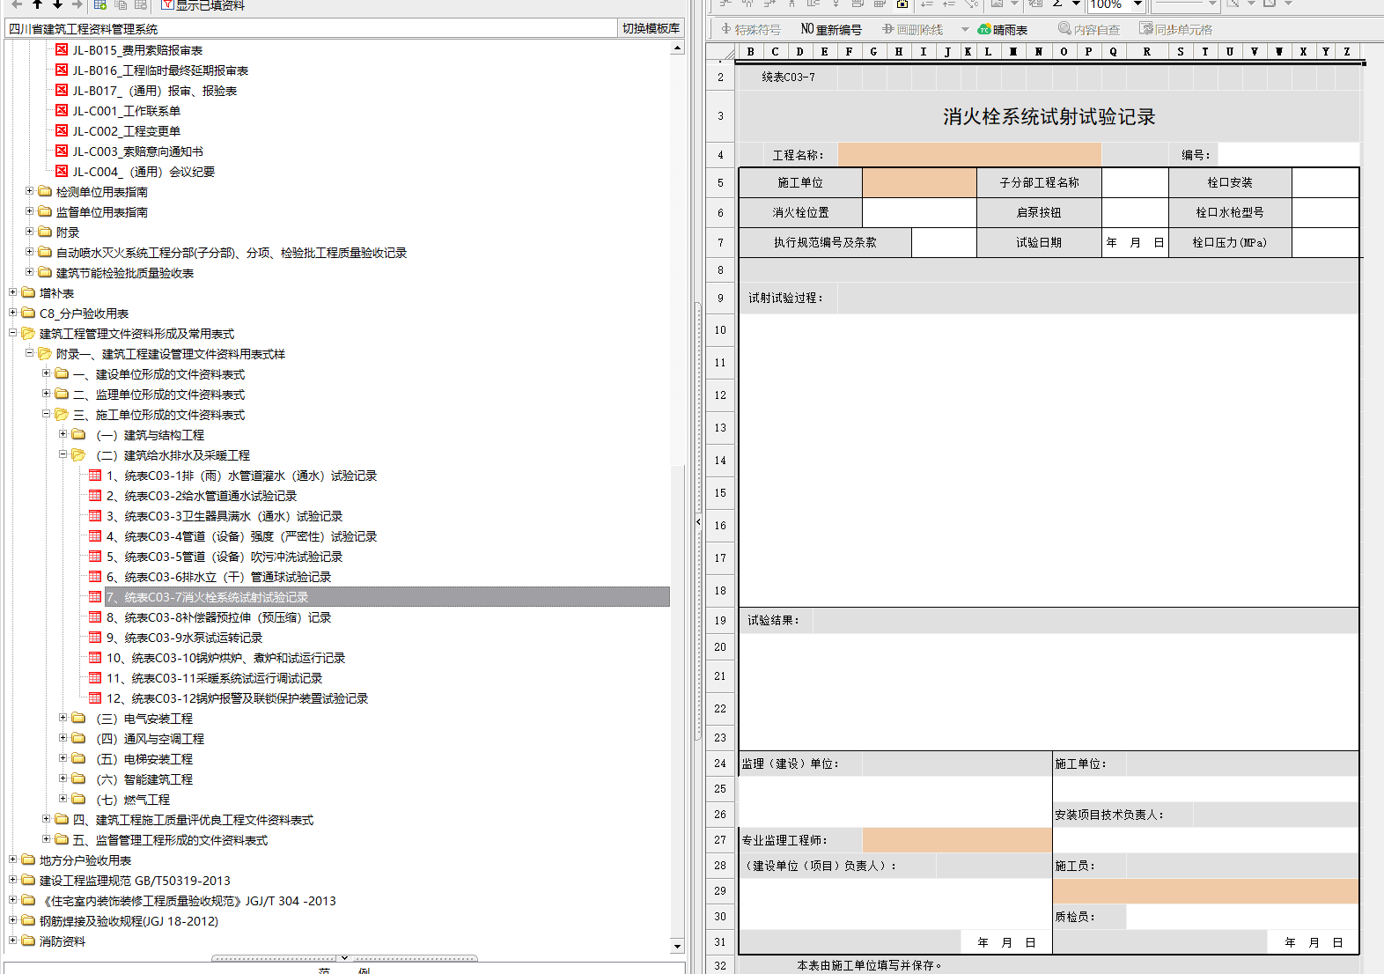Viewport: 1384px width, 974px height.
Task: Select column header R
Action: pyautogui.click(x=1146, y=52)
